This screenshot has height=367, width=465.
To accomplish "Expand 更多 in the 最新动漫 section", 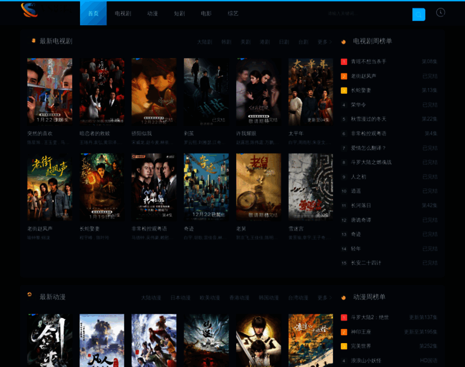I will click(324, 298).
